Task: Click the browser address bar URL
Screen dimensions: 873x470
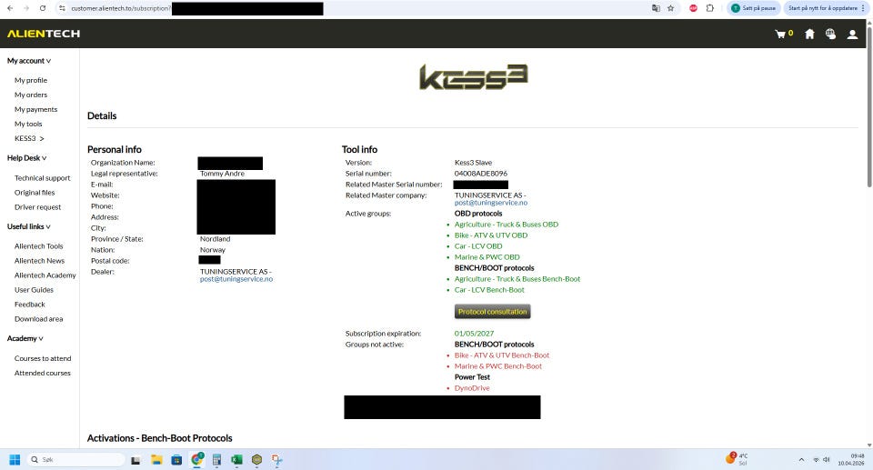Action: (121, 8)
